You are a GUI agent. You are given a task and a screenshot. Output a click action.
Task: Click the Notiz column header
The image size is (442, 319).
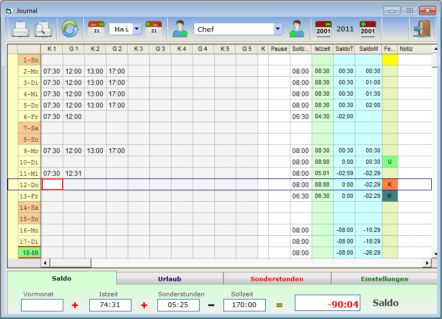414,49
